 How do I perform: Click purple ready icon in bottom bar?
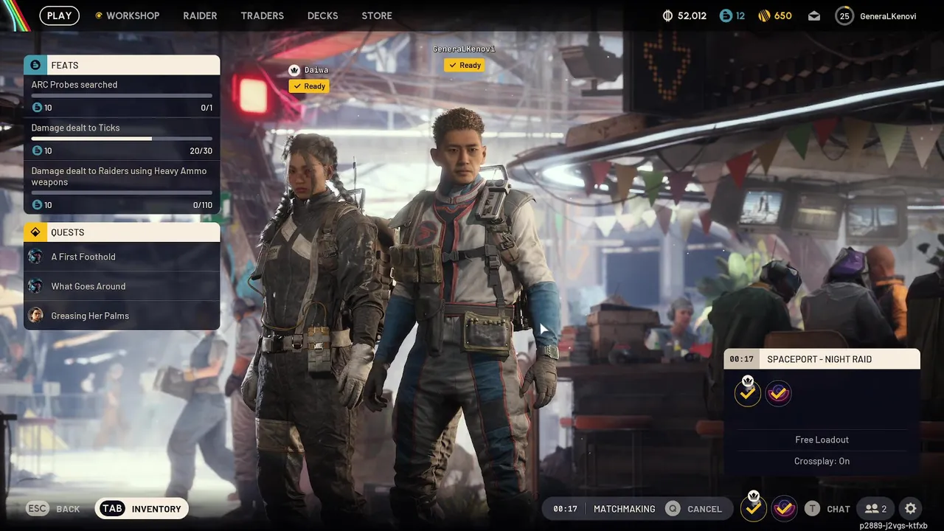pyautogui.click(x=784, y=508)
